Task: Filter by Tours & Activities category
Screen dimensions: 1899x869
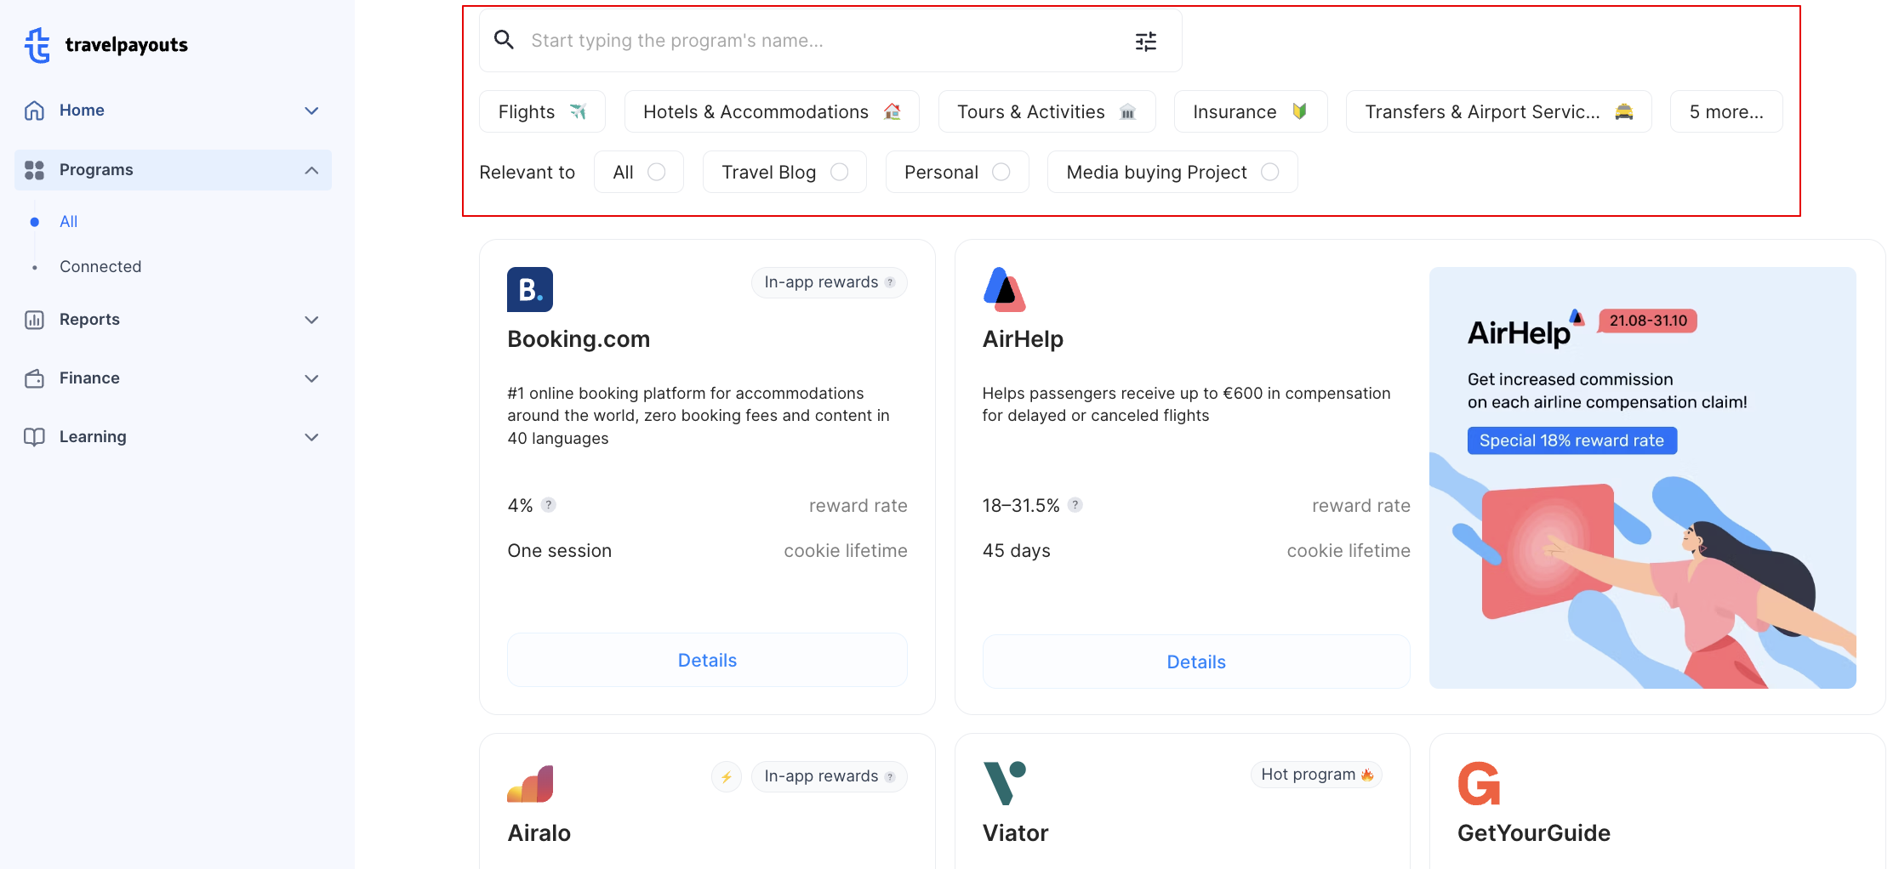Action: pyautogui.click(x=1046, y=111)
